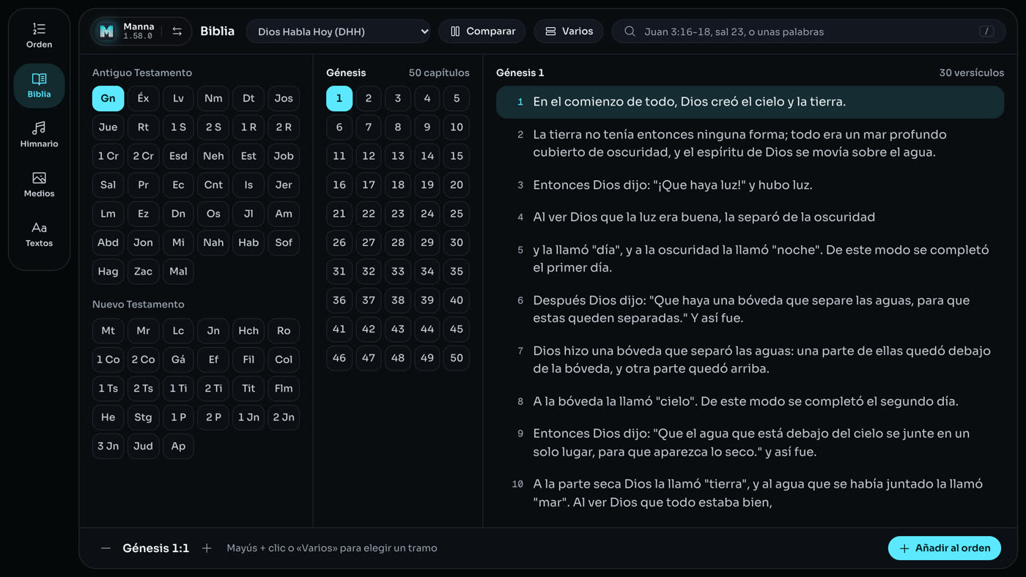Open the Bible version dropdown Dios Habla Hoy
Image resolution: width=1026 pixels, height=577 pixels.
339,31
